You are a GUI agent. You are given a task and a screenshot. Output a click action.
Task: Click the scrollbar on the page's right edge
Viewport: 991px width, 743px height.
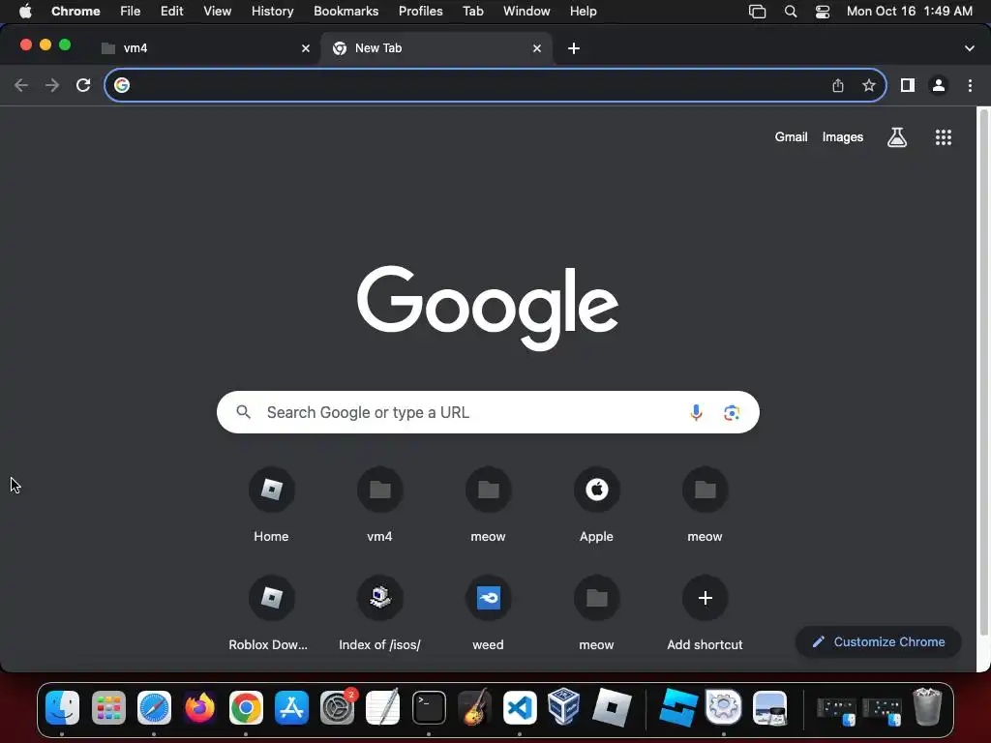[983, 372]
